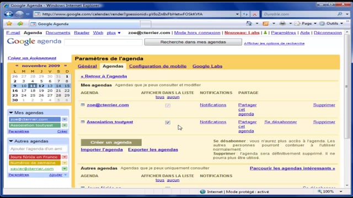
Task: Click Se désabonner for Association toutyest
Action: tap(281, 122)
